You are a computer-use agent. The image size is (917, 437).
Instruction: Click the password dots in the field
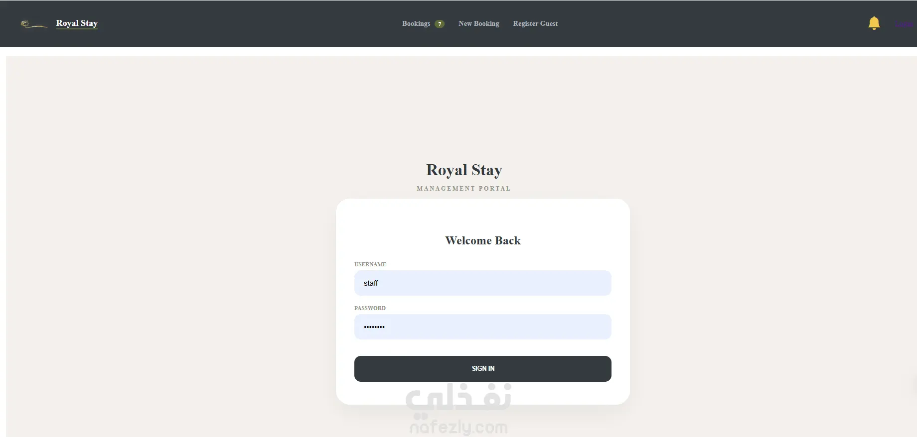[x=374, y=327]
